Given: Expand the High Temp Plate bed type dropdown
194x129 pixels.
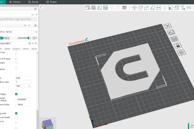Looking at the screenshot, I should coord(19,19).
